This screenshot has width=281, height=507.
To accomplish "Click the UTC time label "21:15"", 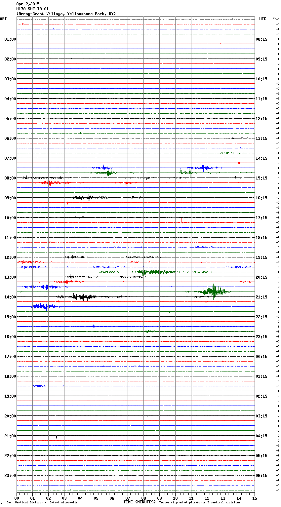I will click(261, 297).
